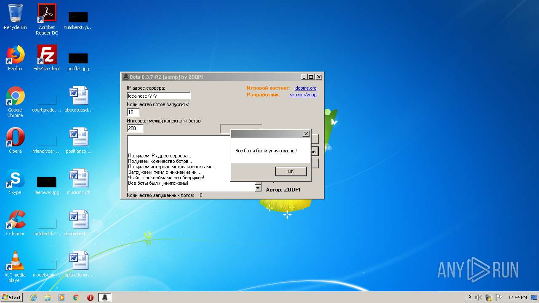Image resolution: width=539 pixels, height=303 pixels.
Task: Close the Bots 0.3.7-R2 window
Action: pyautogui.click(x=319, y=77)
